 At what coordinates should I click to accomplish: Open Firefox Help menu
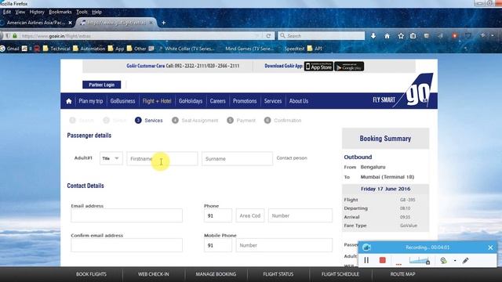[x=96, y=12]
